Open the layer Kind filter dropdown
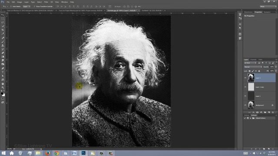Viewport: 278px width, 156px height. click(x=250, y=63)
